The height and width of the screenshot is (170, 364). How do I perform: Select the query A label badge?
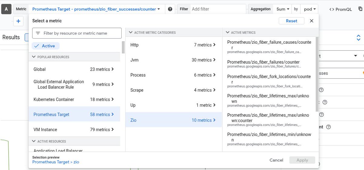[6, 9]
